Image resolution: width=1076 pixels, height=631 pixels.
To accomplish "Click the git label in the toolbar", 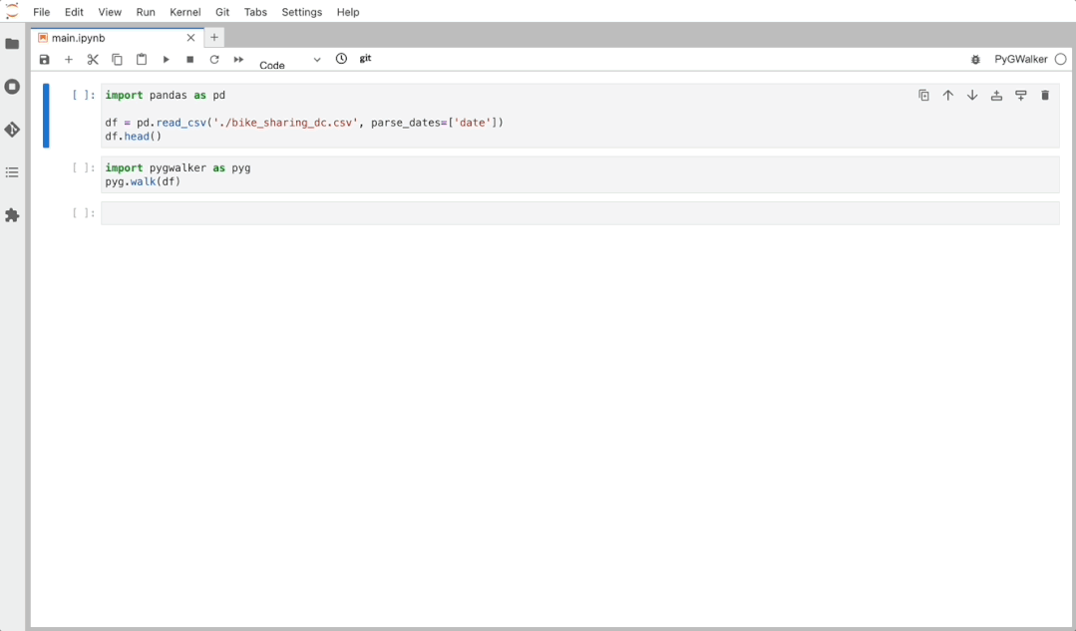I will [365, 59].
